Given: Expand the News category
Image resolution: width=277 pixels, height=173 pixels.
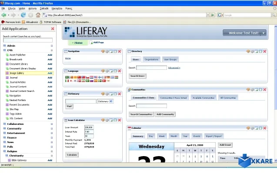Looking at the screenshot, I should pyautogui.click(x=52, y=142).
